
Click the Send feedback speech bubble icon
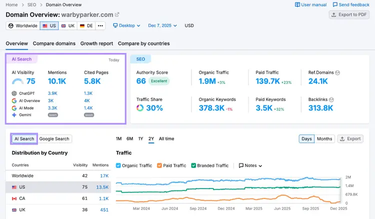coord(335,5)
